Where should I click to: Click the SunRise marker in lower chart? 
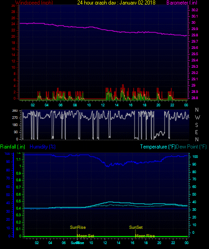point(78,227)
